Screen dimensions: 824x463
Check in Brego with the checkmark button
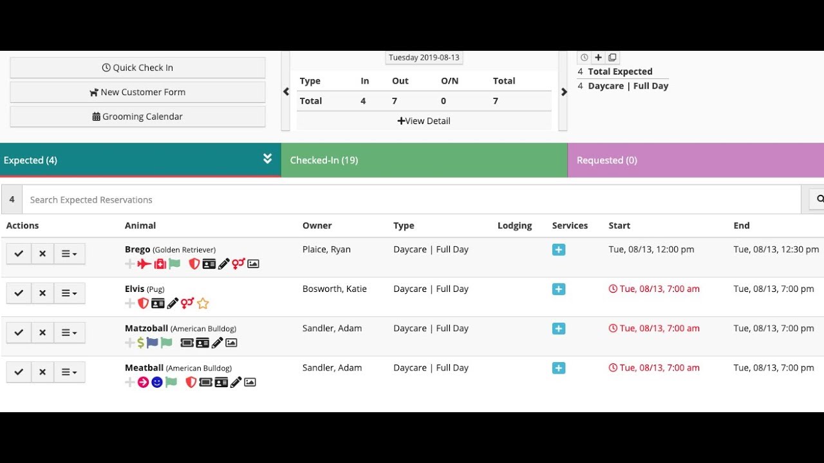point(19,254)
